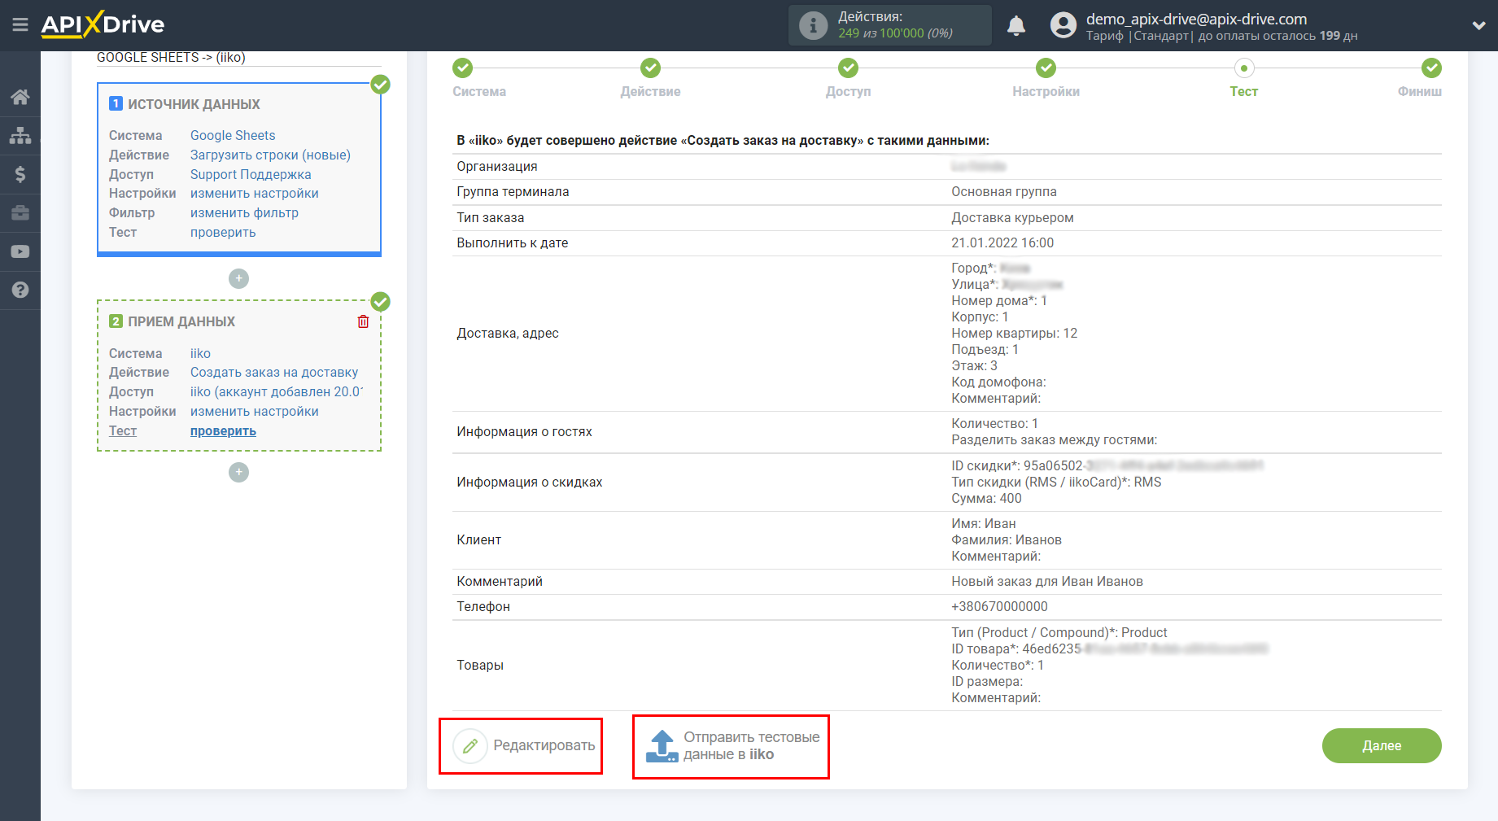This screenshot has height=821, width=1498.
Task: Click the pencil edit icon
Action: click(470, 745)
